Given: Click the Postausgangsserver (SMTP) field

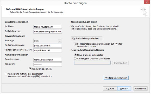Looking at the screenshot, I should click(x=48, y=50).
